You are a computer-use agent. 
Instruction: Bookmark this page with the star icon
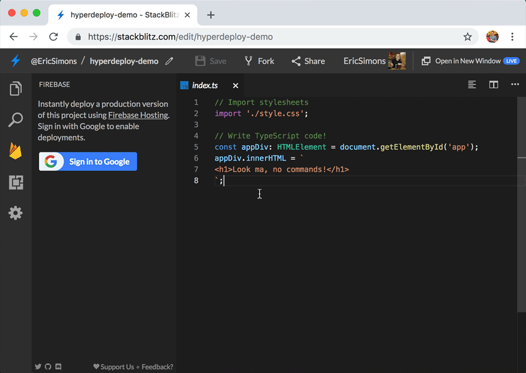468,37
